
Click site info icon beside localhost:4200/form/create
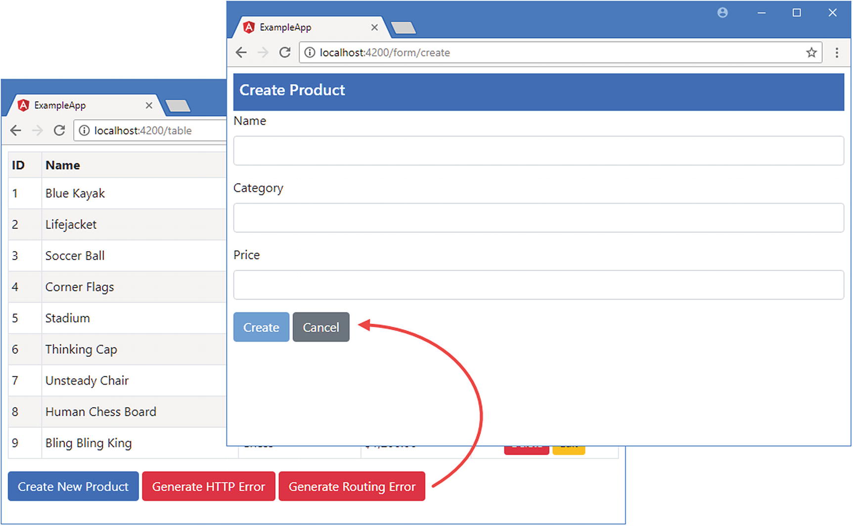[310, 52]
